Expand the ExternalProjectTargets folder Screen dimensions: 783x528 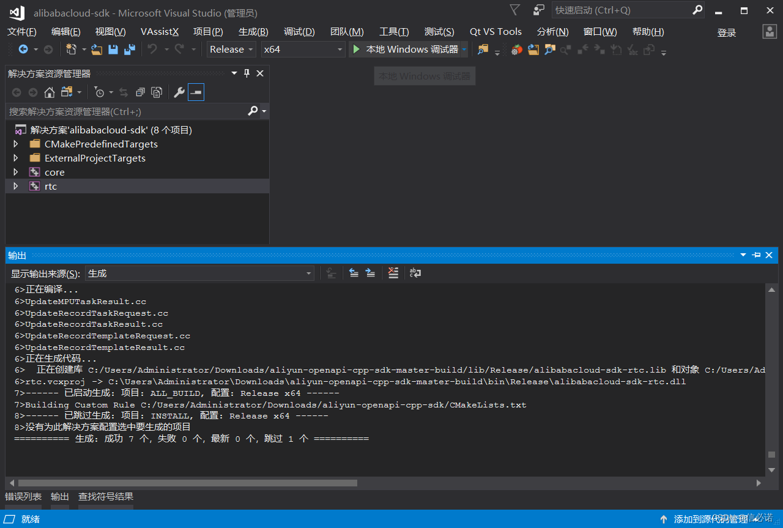click(x=16, y=158)
